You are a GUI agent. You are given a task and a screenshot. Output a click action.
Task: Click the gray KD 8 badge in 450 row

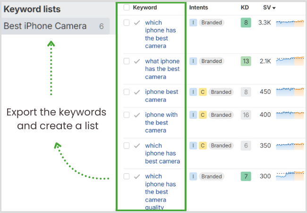point(246,92)
